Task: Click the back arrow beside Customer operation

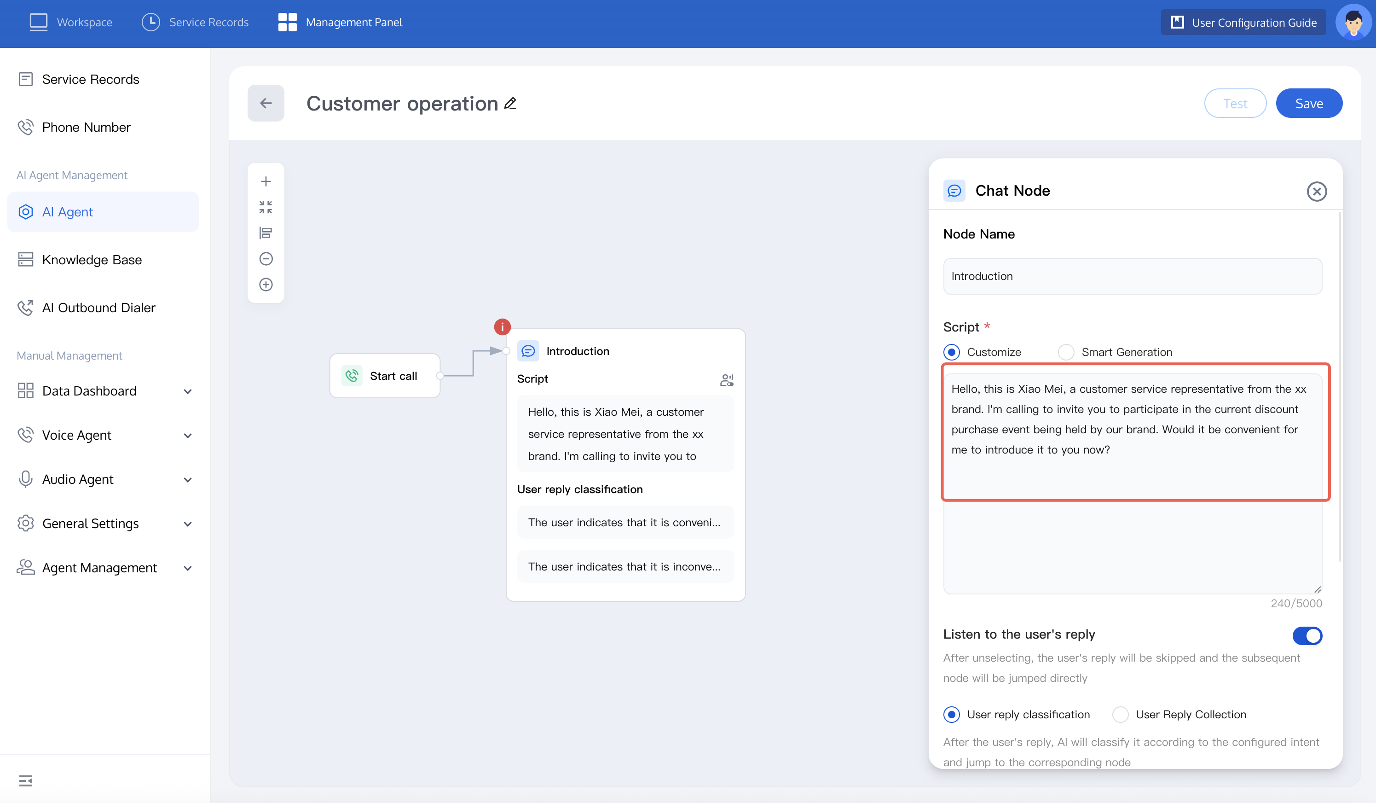Action: [x=266, y=103]
